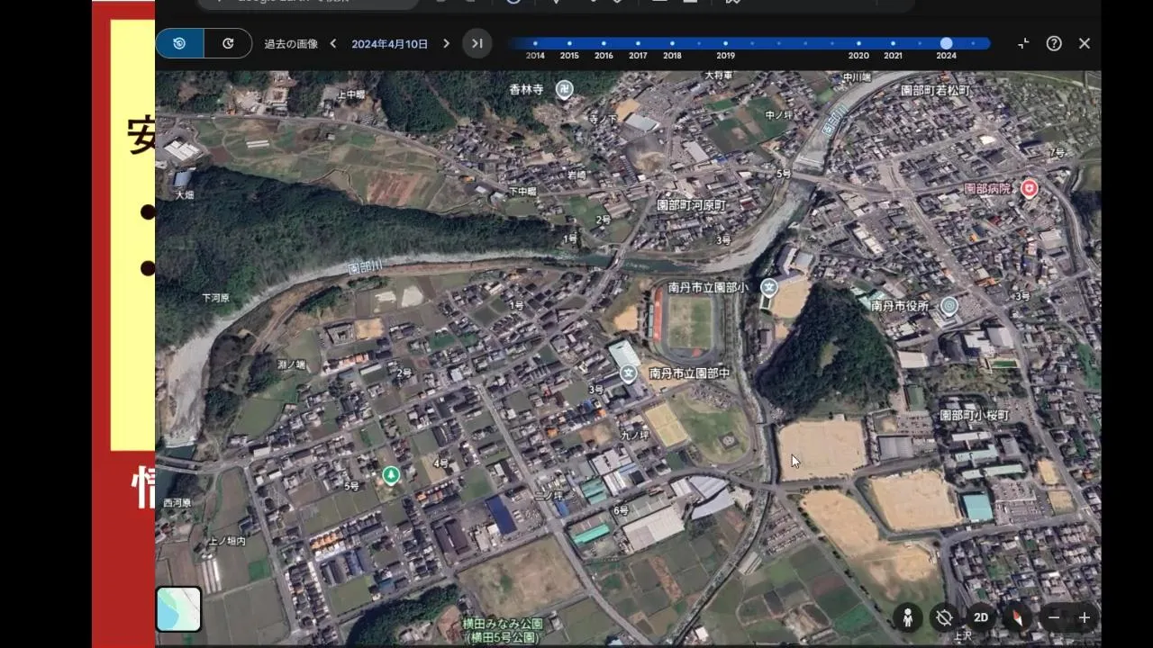Open the map style thumbnail
The width and height of the screenshot is (1153, 648).
coord(178,609)
